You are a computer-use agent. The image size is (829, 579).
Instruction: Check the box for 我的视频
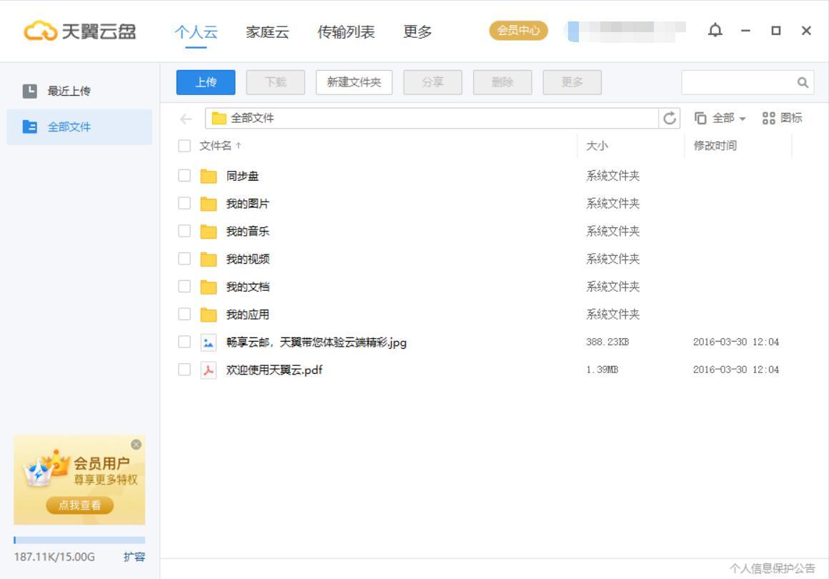[184, 259]
